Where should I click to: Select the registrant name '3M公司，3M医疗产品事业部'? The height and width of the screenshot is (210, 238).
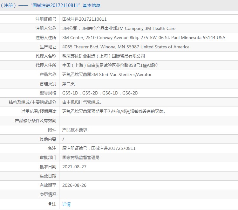90,28
